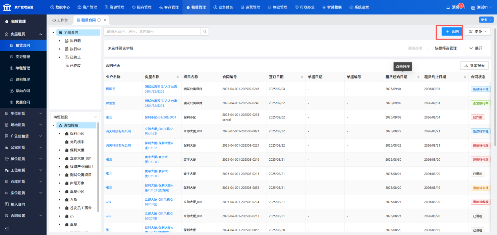Image resolution: width=497 pixels, height=235 pixels.
Task: Collapse the sidebar using bottom-left menu icon
Action: (x=7, y=228)
